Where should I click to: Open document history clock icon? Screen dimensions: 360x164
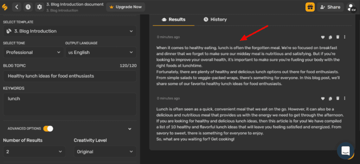(28, 7)
